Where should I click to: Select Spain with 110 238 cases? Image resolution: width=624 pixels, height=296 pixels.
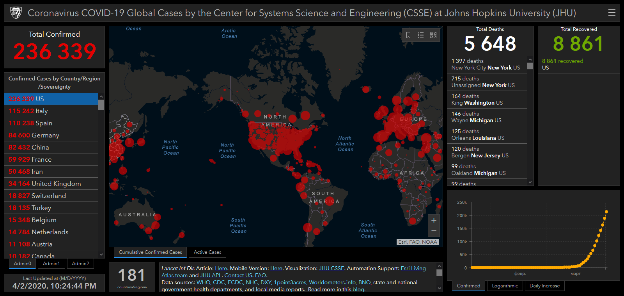point(51,123)
